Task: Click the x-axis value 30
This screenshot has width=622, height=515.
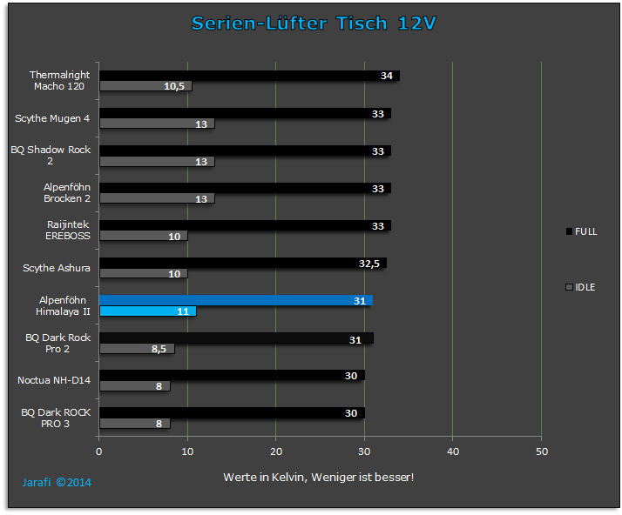Action: [364, 451]
